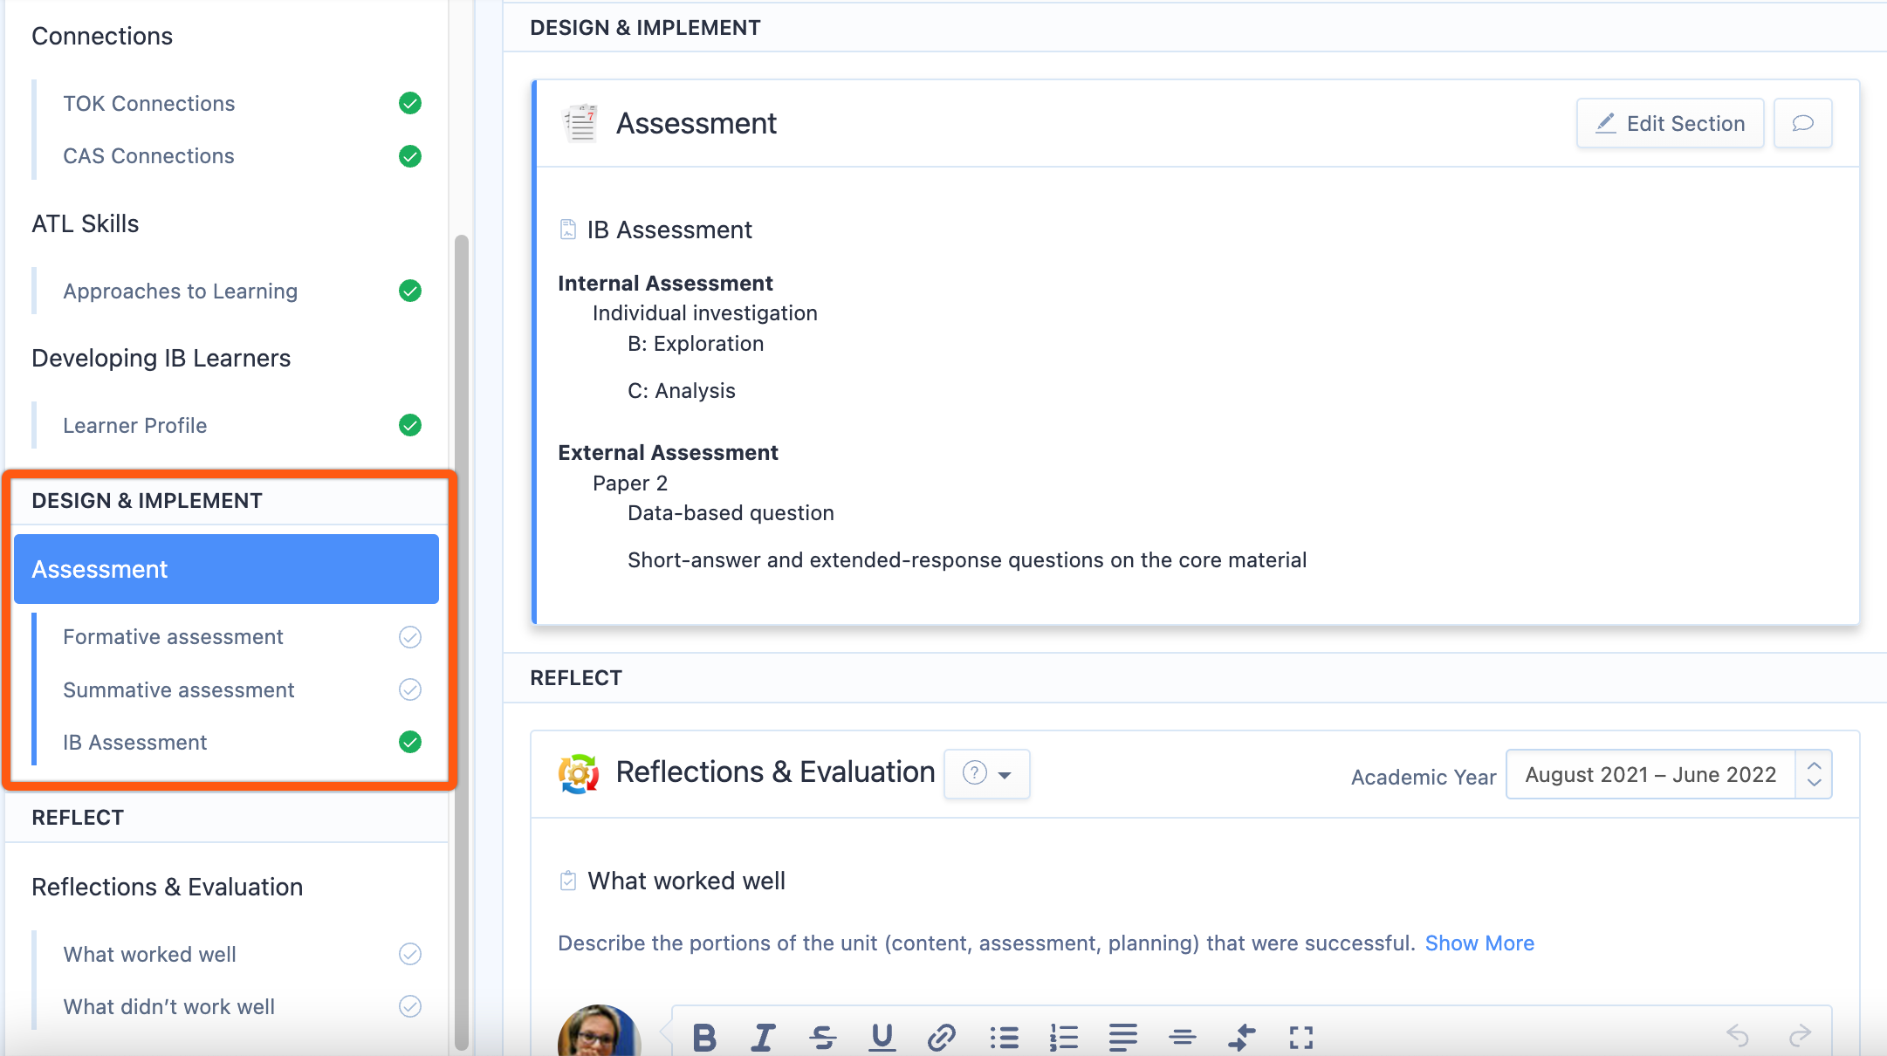The image size is (1887, 1056).
Task: Apply underline formatting
Action: [x=882, y=1038]
